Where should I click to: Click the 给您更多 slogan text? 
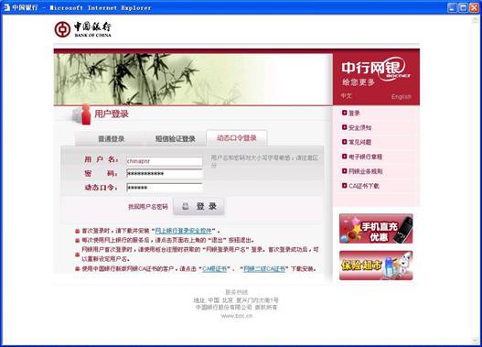[x=359, y=82]
